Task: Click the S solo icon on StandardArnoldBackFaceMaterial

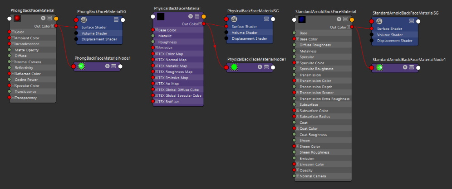Action: [x=339, y=19]
